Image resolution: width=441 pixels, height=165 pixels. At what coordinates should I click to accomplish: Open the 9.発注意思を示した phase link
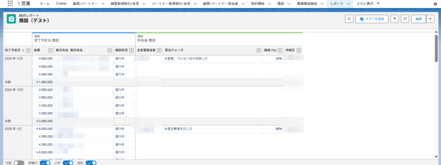(x=178, y=129)
